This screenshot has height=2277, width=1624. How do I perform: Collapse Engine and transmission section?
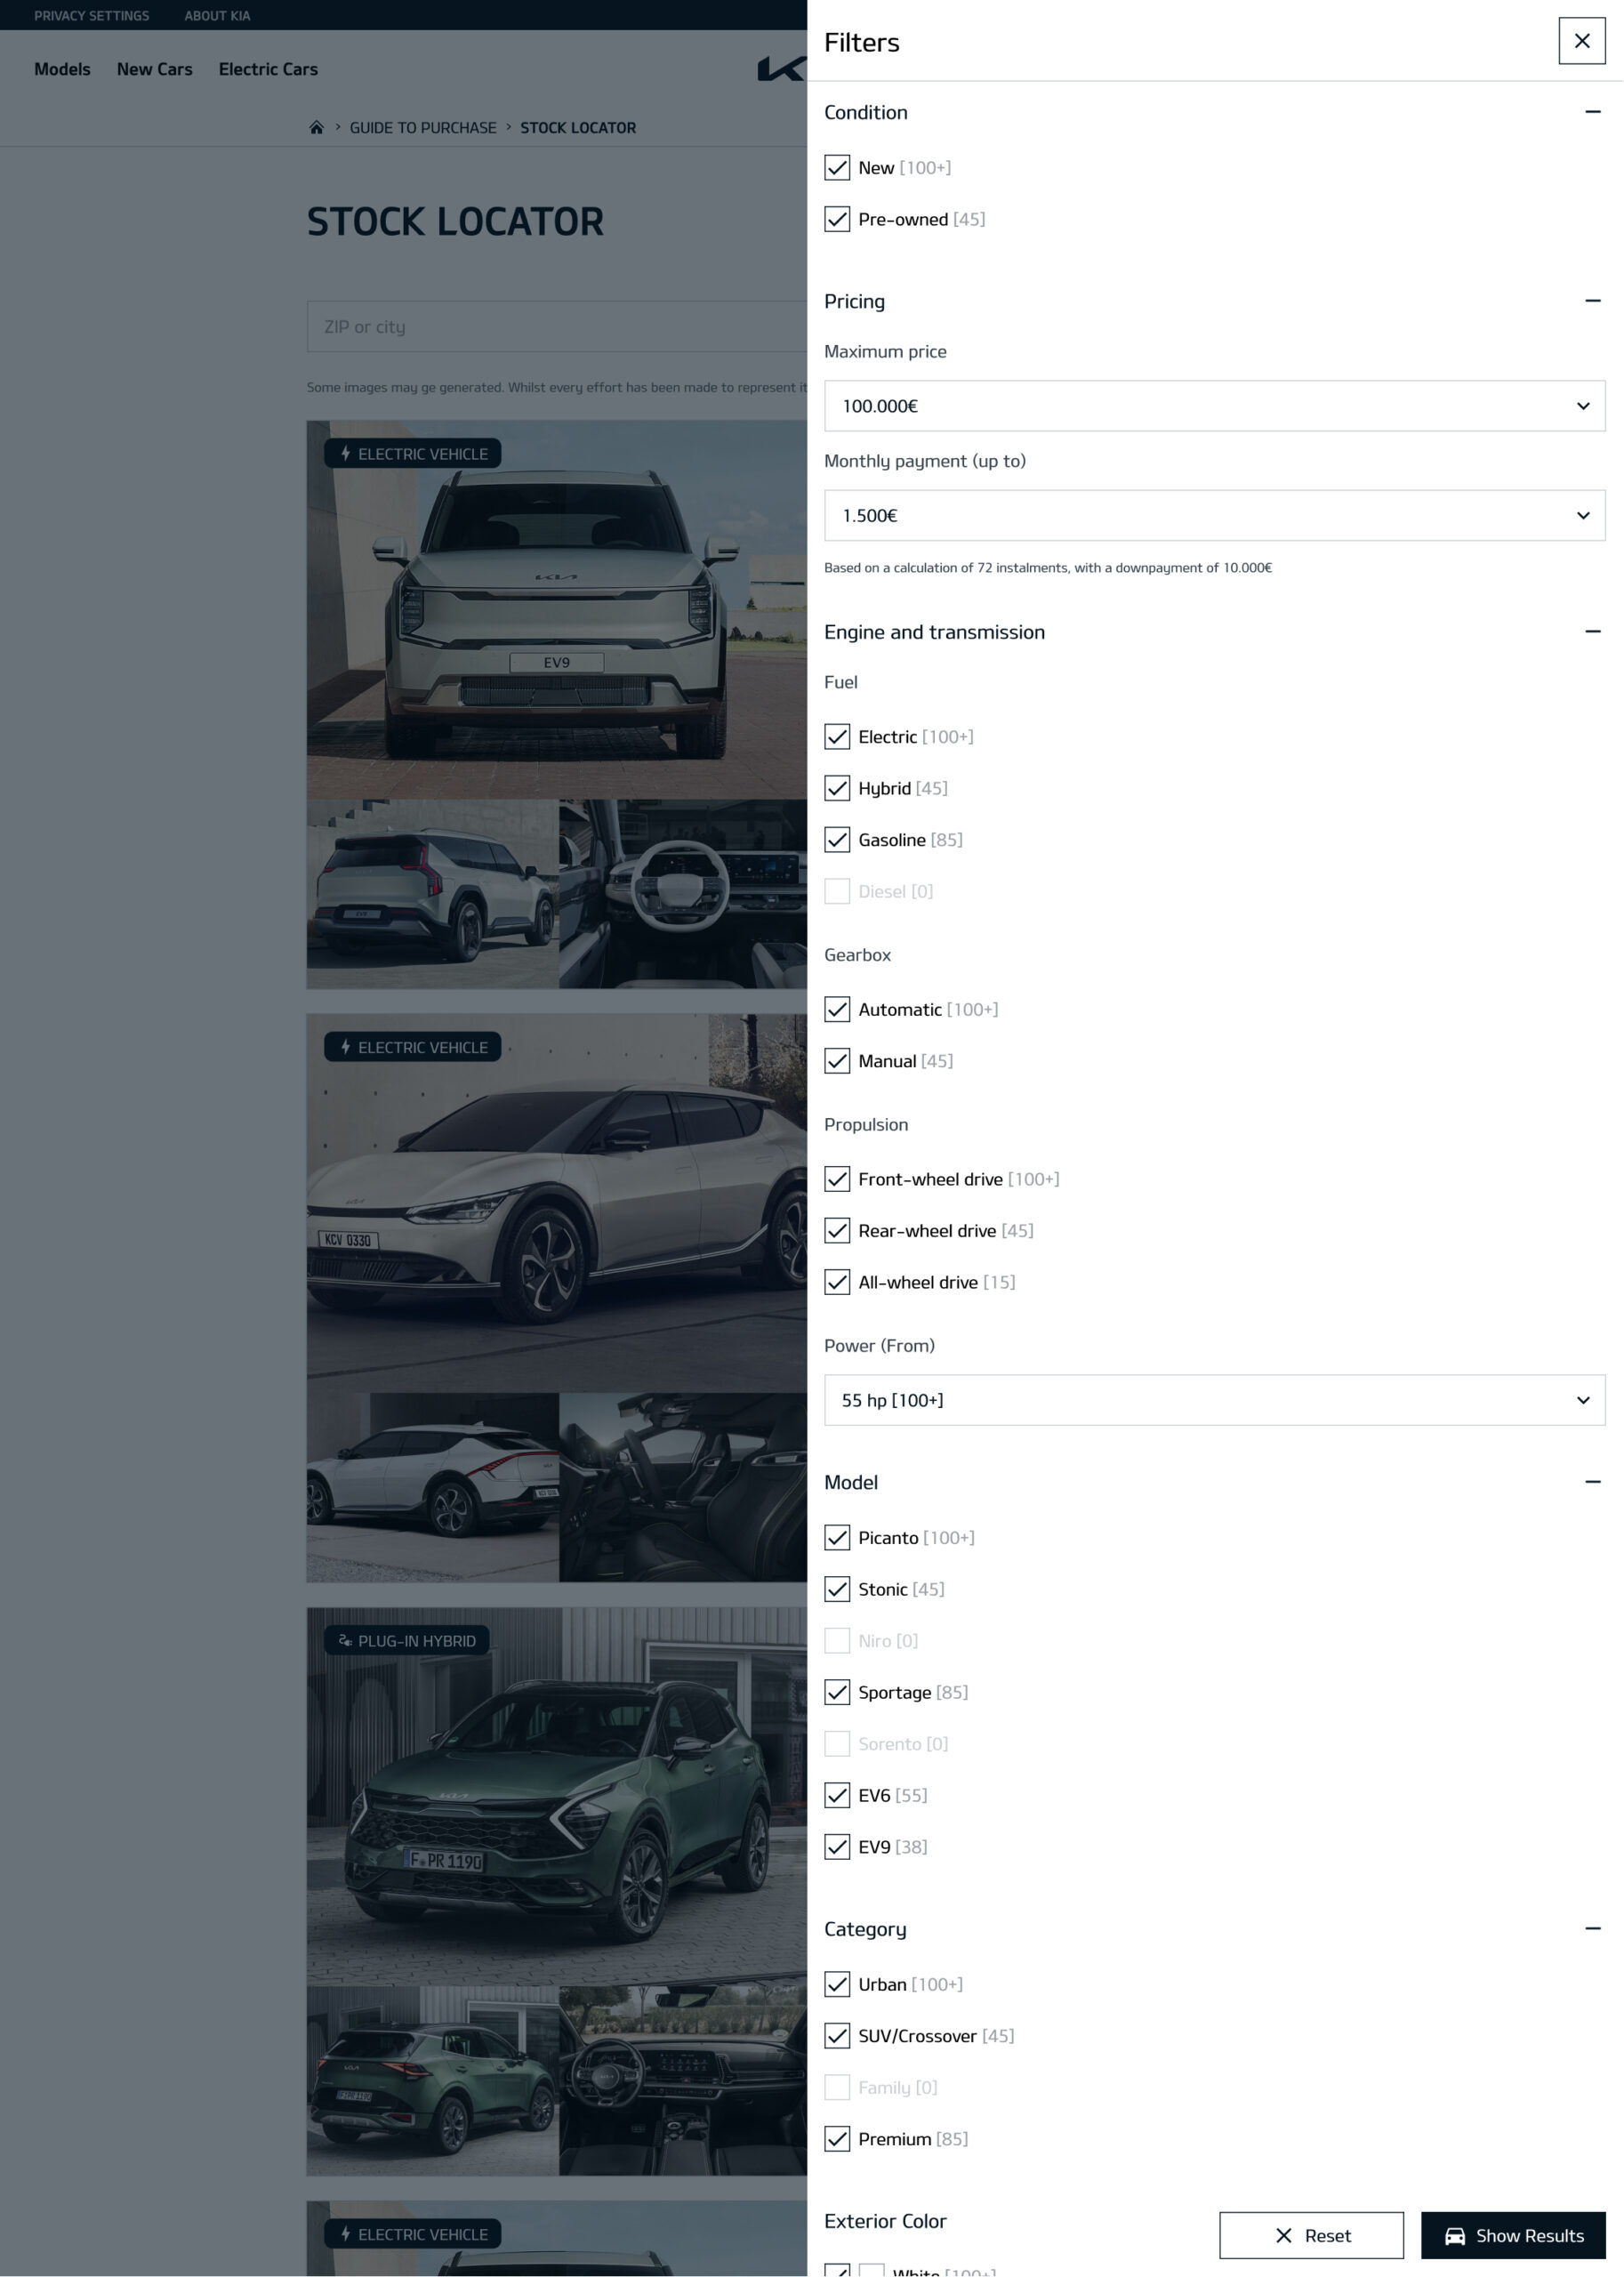(x=1592, y=632)
